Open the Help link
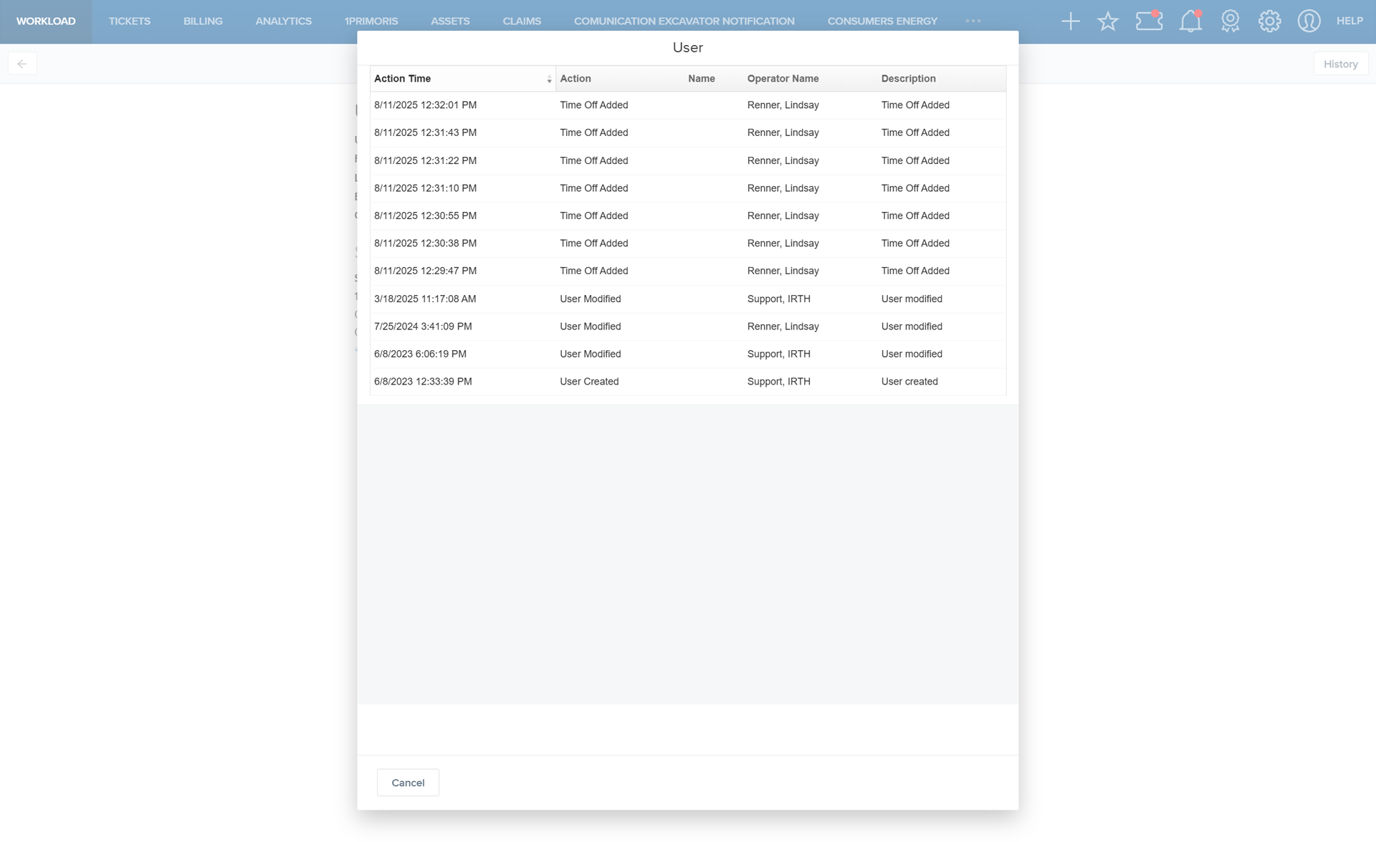This screenshot has width=1376, height=842. [x=1349, y=21]
